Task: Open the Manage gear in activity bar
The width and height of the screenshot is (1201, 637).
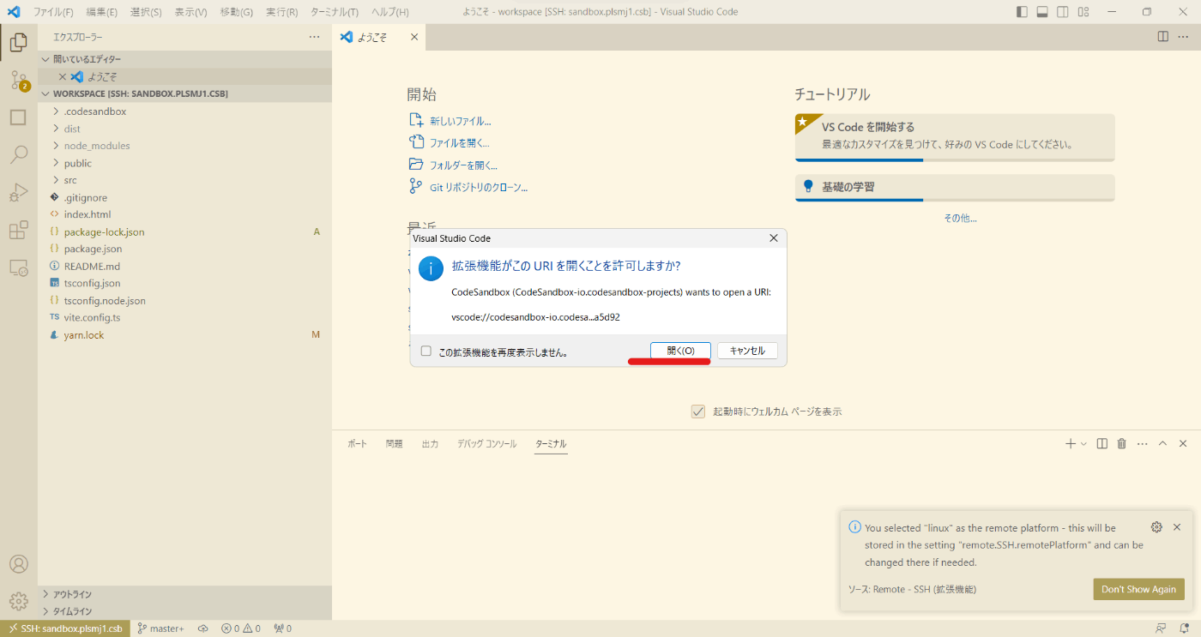Action: tap(18, 601)
